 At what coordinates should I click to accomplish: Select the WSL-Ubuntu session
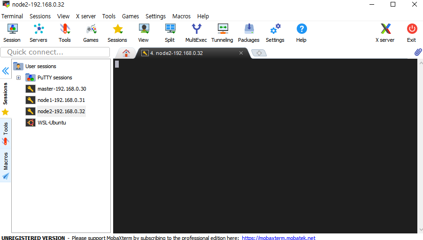click(52, 123)
